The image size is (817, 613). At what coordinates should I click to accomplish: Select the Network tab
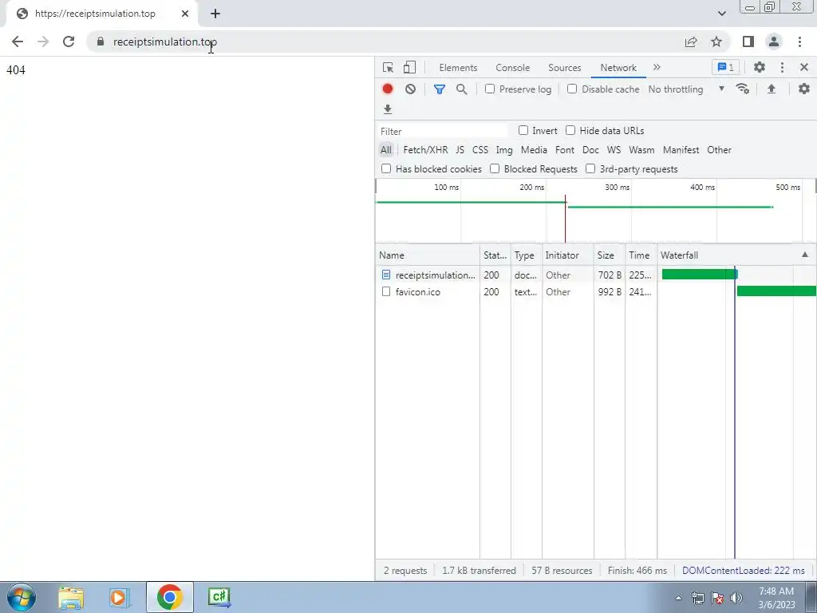(618, 68)
